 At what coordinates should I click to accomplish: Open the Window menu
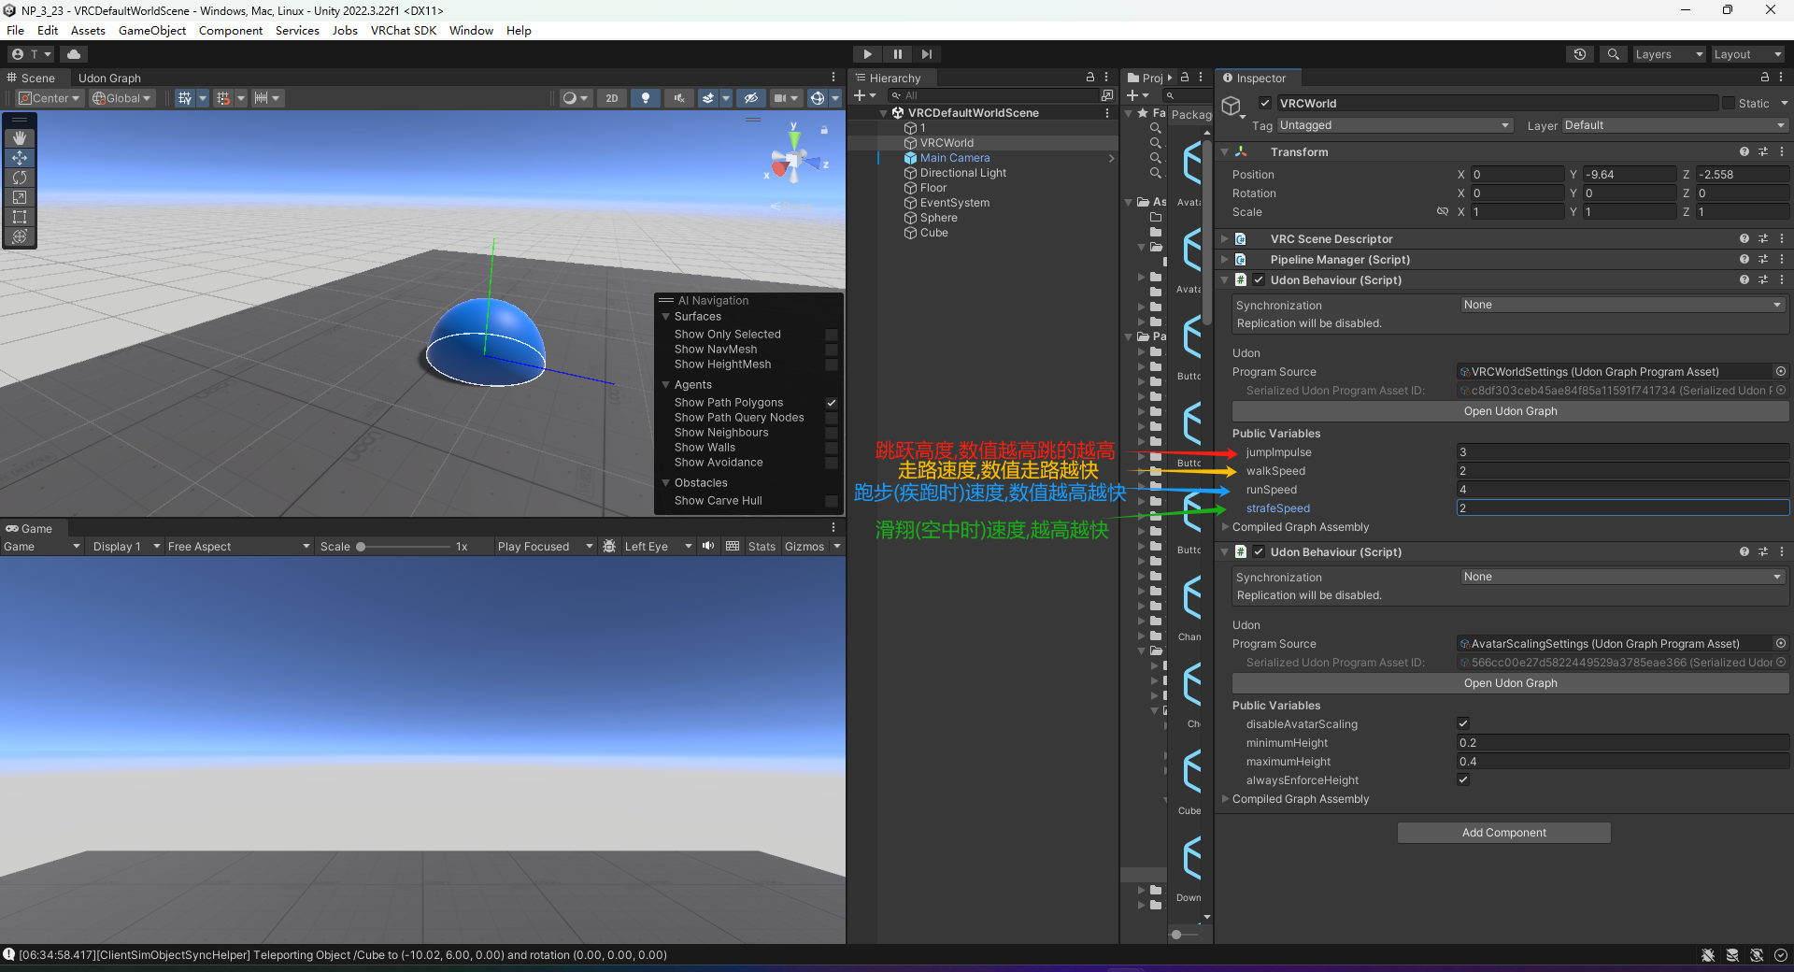(471, 31)
